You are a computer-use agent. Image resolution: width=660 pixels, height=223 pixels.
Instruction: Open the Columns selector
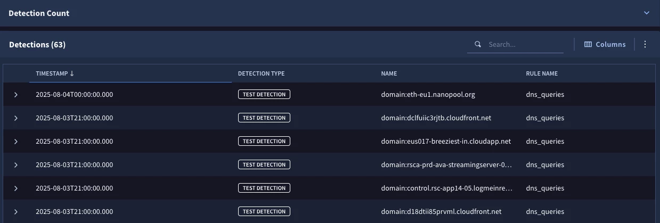(605, 44)
